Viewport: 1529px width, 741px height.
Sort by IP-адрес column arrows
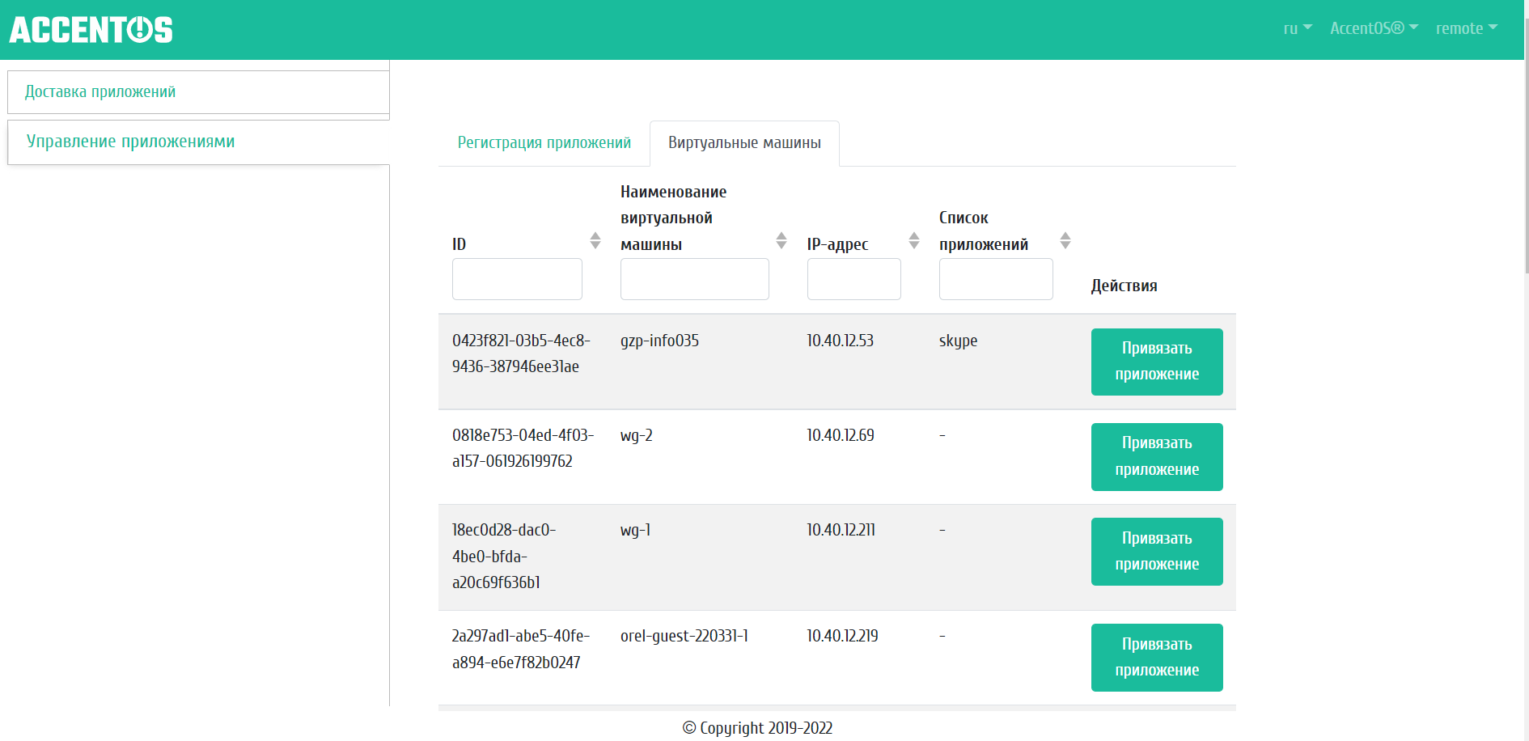pos(913,240)
